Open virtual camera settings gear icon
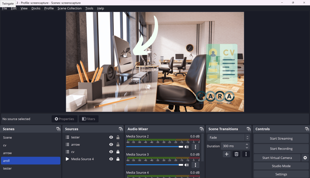Image resolution: width=310 pixels, height=178 pixels. click(x=305, y=158)
